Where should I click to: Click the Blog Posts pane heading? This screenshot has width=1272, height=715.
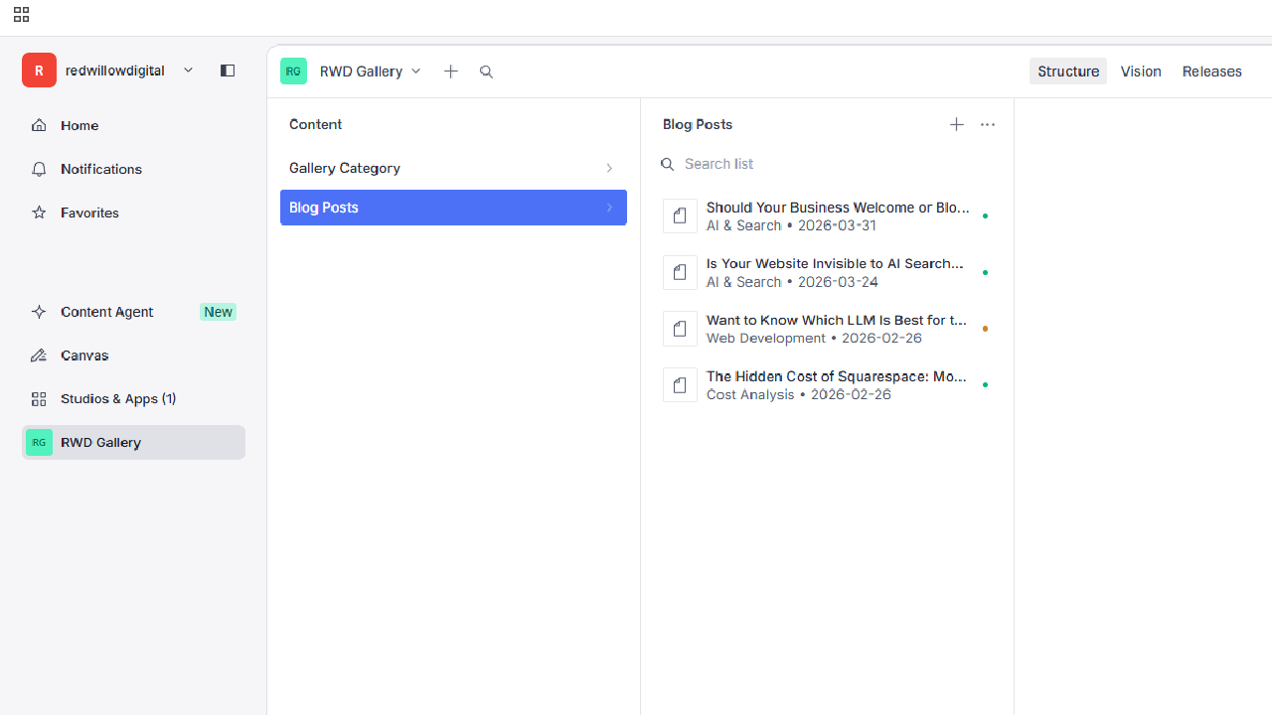pyautogui.click(x=698, y=124)
